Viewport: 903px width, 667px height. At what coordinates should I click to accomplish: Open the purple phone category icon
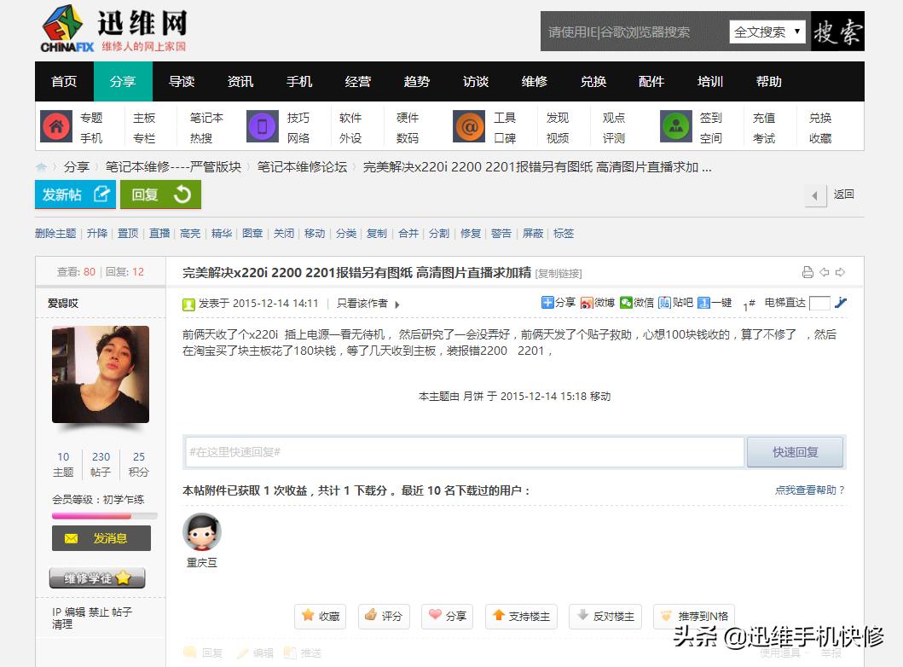pyautogui.click(x=263, y=126)
